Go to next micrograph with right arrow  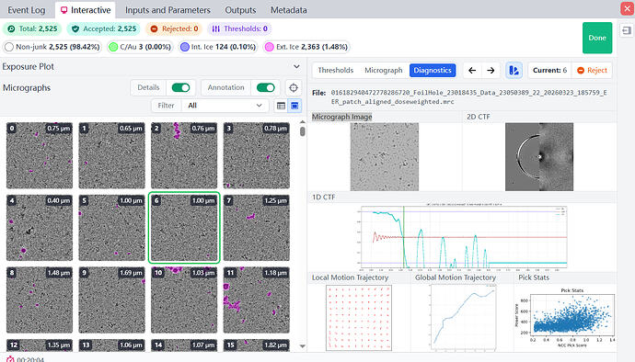point(491,71)
